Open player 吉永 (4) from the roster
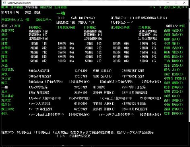 [x=173, y=65]
